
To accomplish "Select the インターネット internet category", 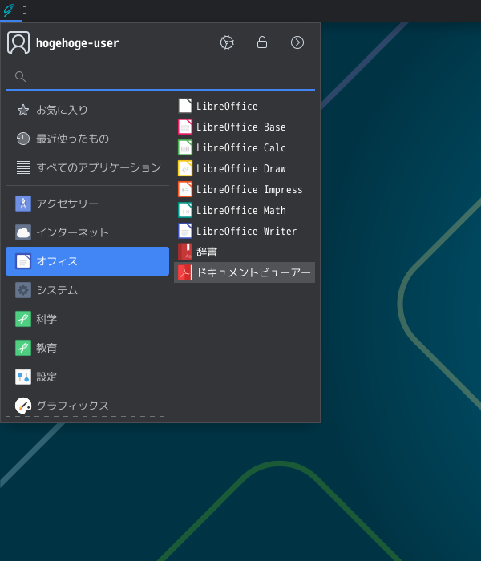I will 87,232.
